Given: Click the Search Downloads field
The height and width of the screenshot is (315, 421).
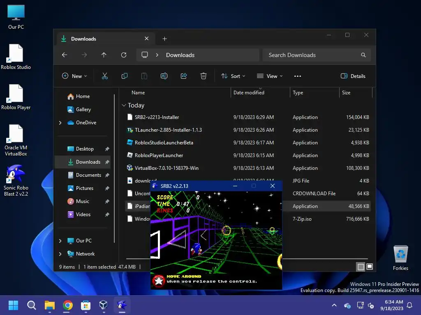Looking at the screenshot, I should click(x=316, y=55).
